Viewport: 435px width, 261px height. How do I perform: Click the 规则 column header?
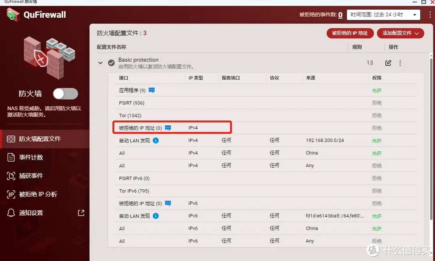click(357, 47)
